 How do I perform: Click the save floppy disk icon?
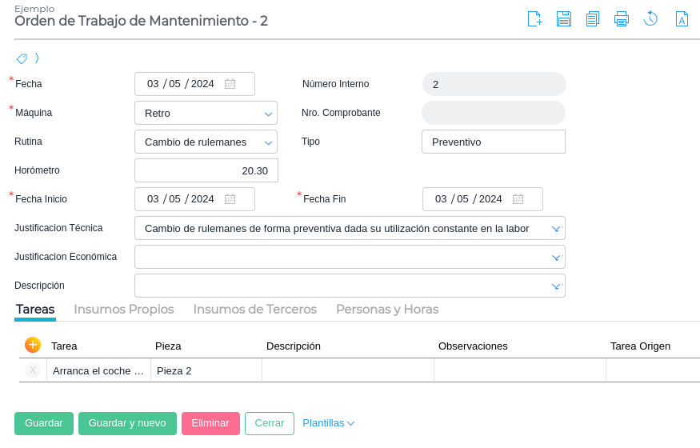coord(564,19)
